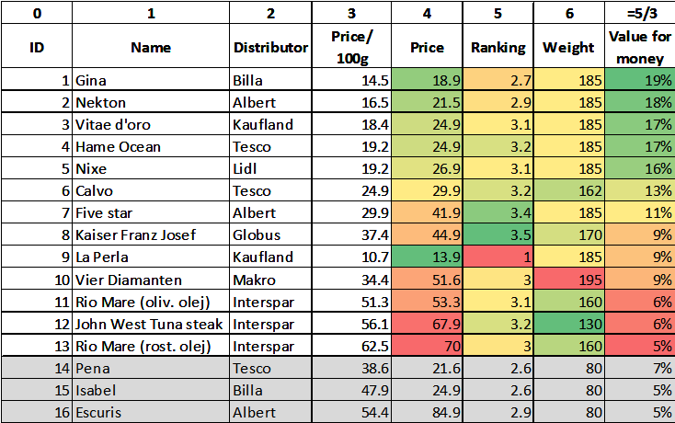Click the "Name" column header cell
The image size is (675, 423).
[x=151, y=48]
